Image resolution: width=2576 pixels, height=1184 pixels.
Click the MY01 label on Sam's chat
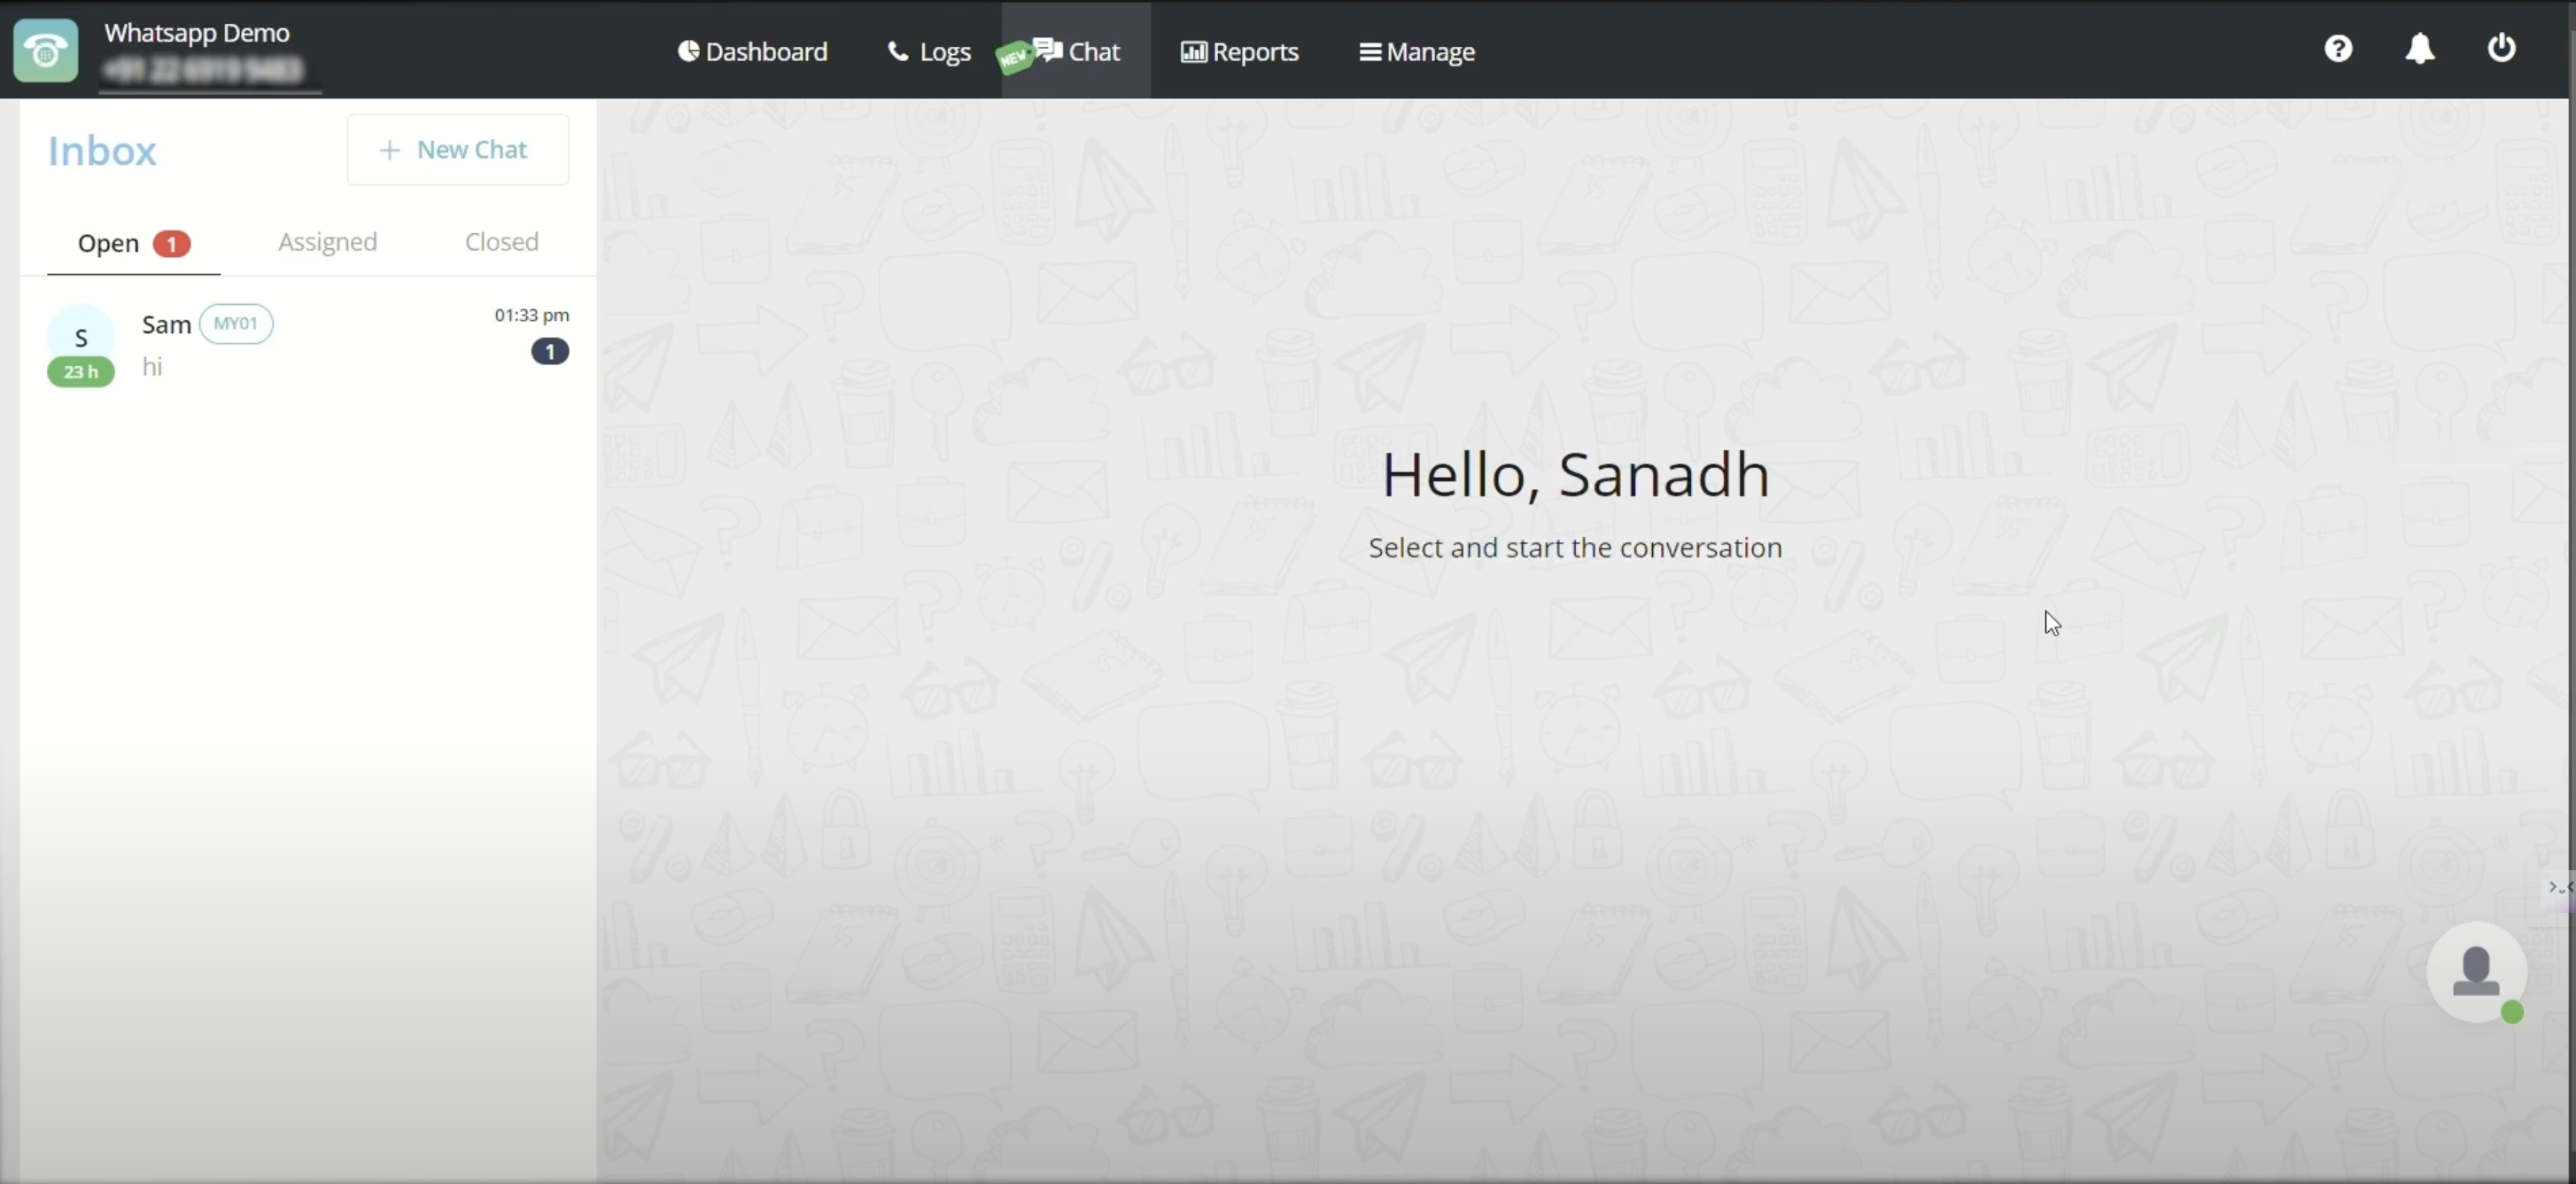237,323
